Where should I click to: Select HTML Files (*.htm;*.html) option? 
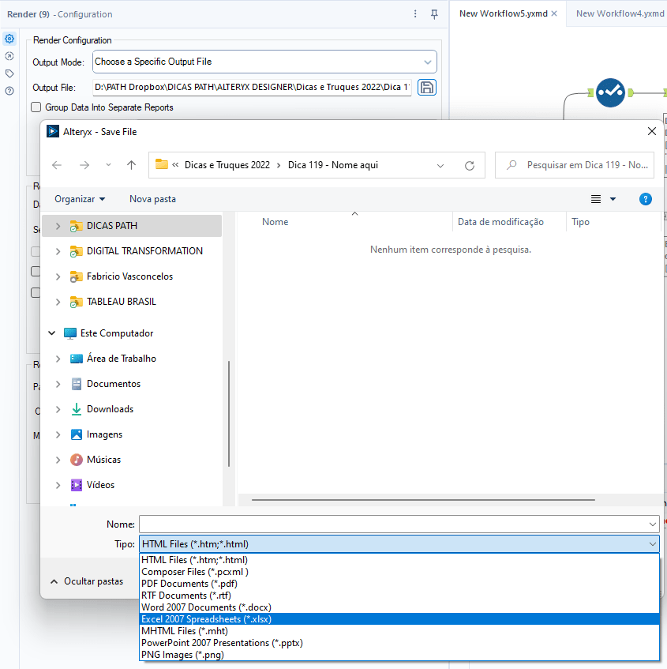(399, 560)
